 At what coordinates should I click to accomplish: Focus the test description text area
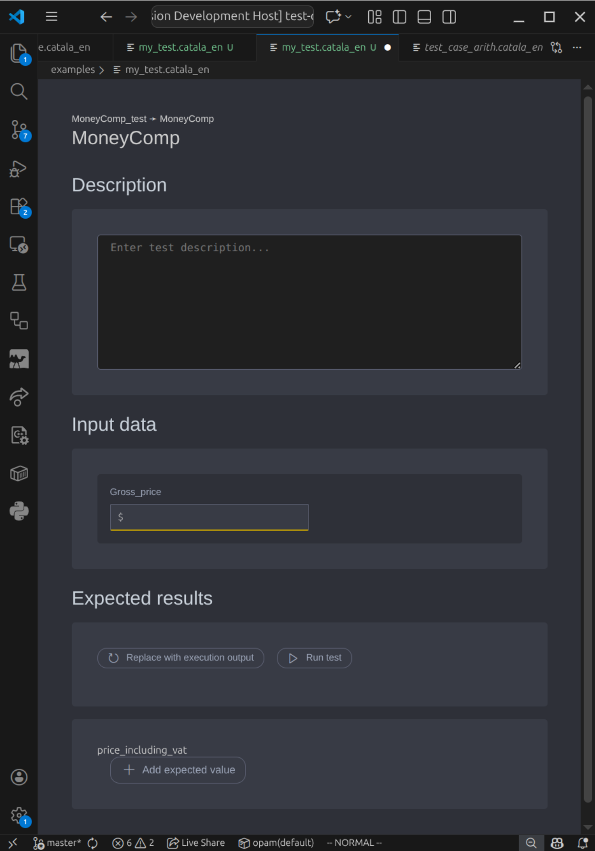[309, 302]
